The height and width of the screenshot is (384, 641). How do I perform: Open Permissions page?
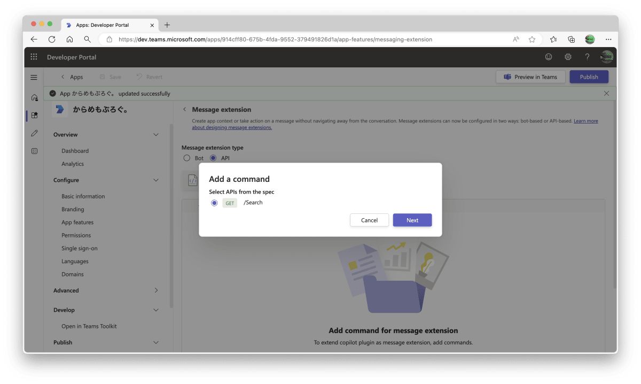(76, 235)
